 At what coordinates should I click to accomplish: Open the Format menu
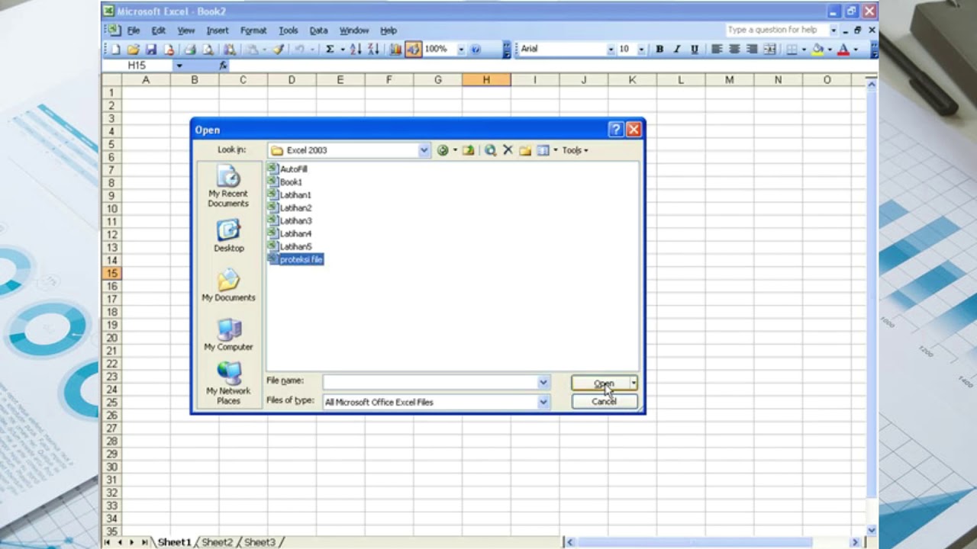253,30
